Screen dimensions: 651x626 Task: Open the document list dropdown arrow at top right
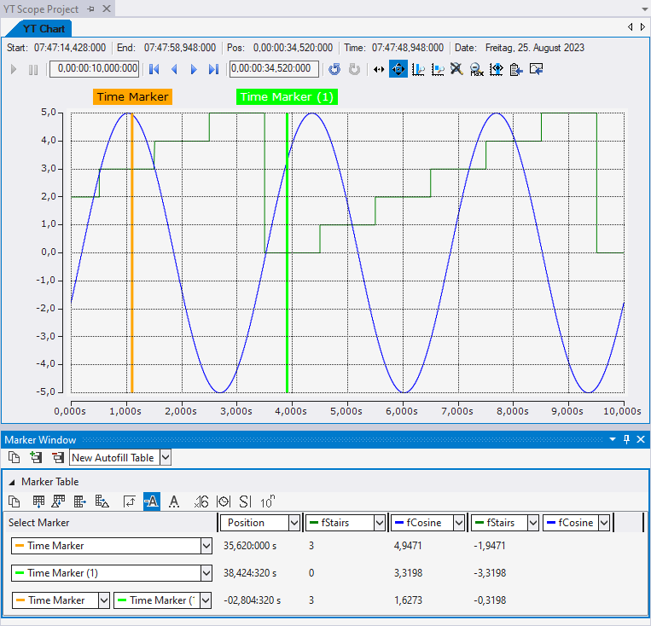[644, 9]
